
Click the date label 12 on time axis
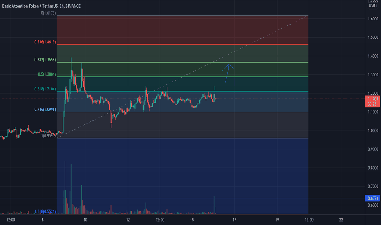point(128,220)
